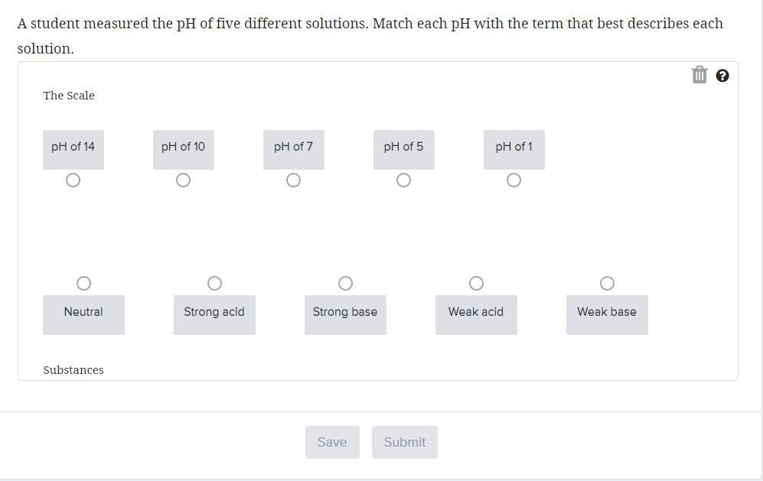Viewport: 763px width, 481px height.
Task: Select the connector circle under pH of 14
Action: 73,180
